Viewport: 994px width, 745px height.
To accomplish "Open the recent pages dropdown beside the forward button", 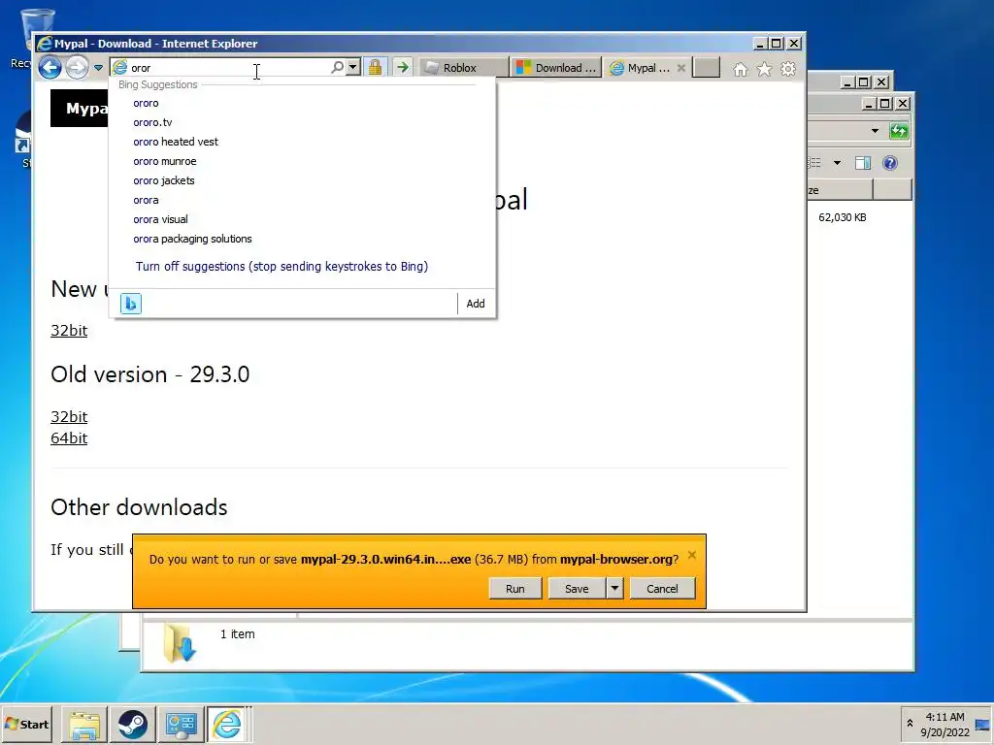I will pos(98,68).
